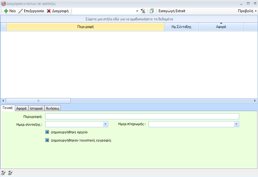Click the Νέο green plus icon
This screenshot has height=177, width=258.
[x=6, y=11]
